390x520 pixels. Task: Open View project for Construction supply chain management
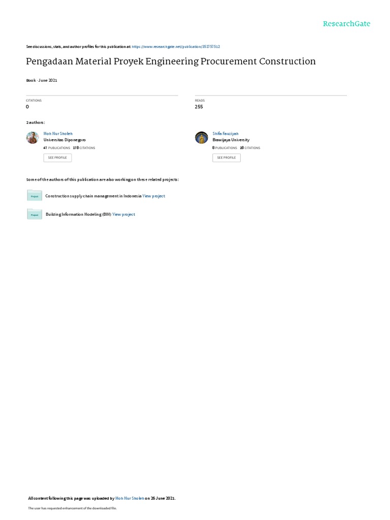[x=153, y=196]
